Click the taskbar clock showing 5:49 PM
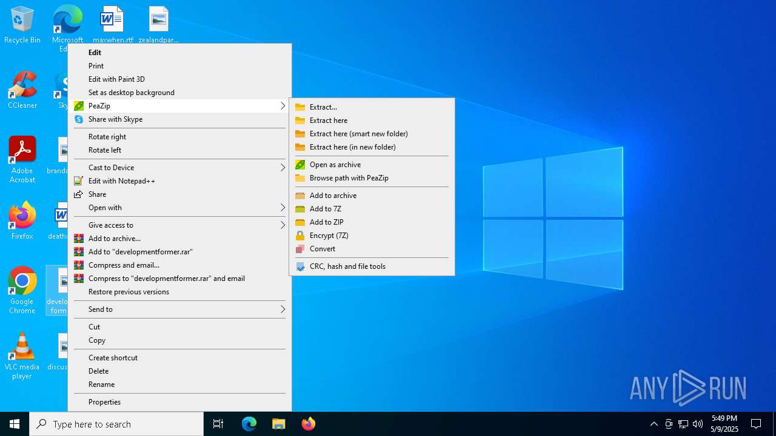The width and height of the screenshot is (776, 436). pyautogui.click(x=725, y=424)
